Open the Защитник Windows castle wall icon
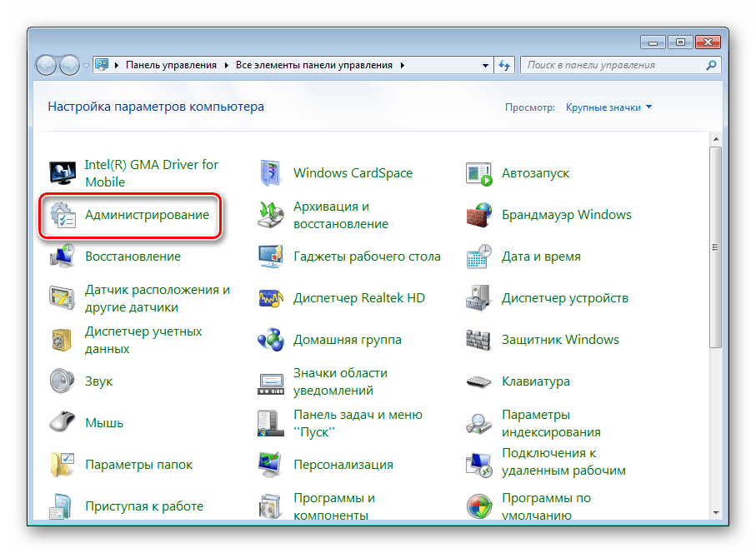 pyautogui.click(x=478, y=340)
